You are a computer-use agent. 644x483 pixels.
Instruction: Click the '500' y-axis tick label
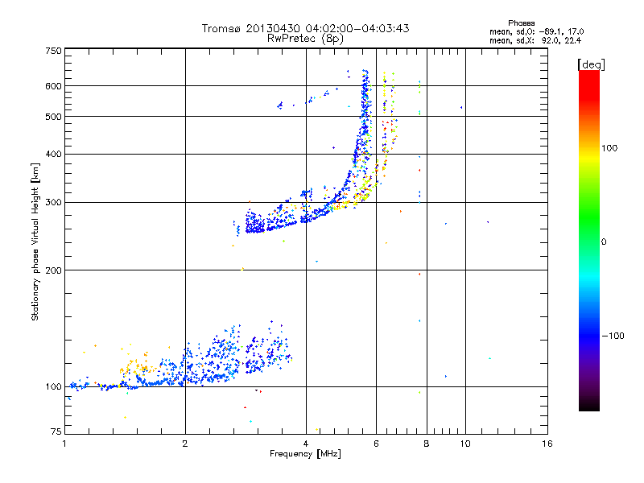53,117
